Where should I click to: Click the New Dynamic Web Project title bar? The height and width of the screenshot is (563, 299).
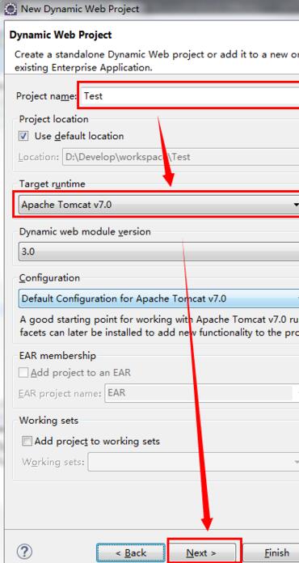click(x=149, y=9)
